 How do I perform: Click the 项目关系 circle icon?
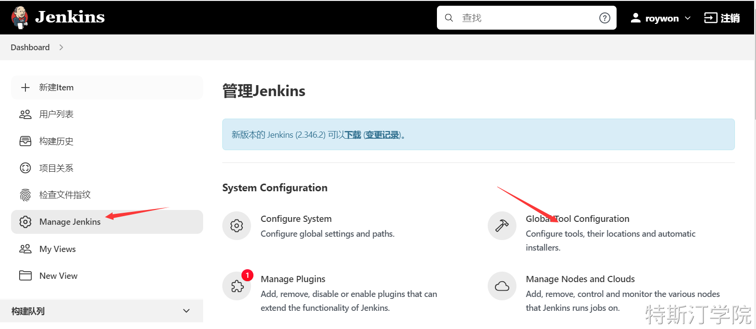click(x=25, y=168)
